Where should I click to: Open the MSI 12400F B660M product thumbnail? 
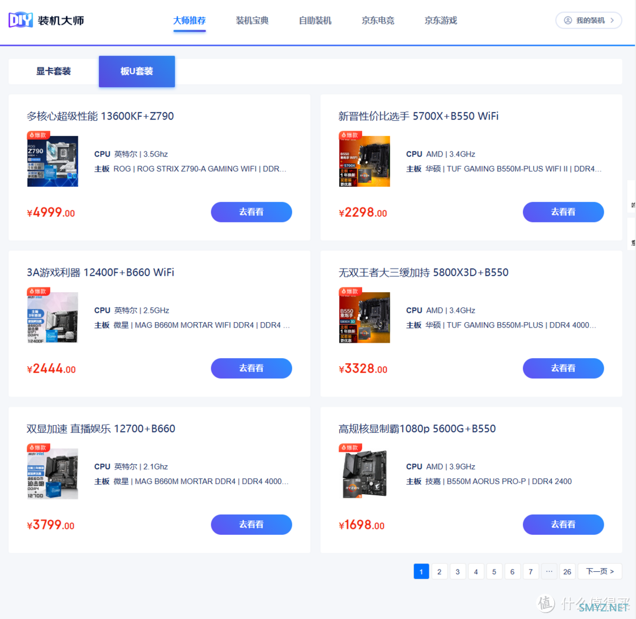53,317
